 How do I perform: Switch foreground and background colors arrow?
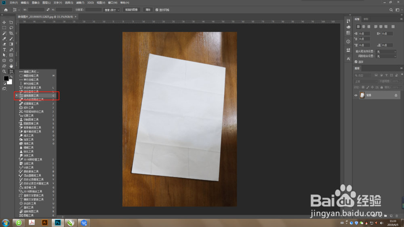click(11, 77)
